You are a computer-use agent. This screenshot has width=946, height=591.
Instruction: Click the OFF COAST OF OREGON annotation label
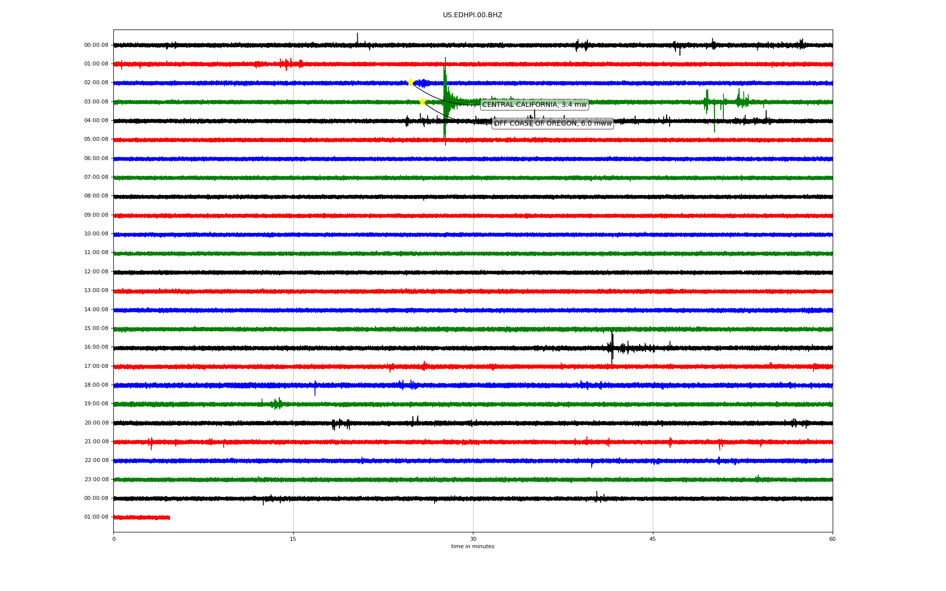pos(552,123)
